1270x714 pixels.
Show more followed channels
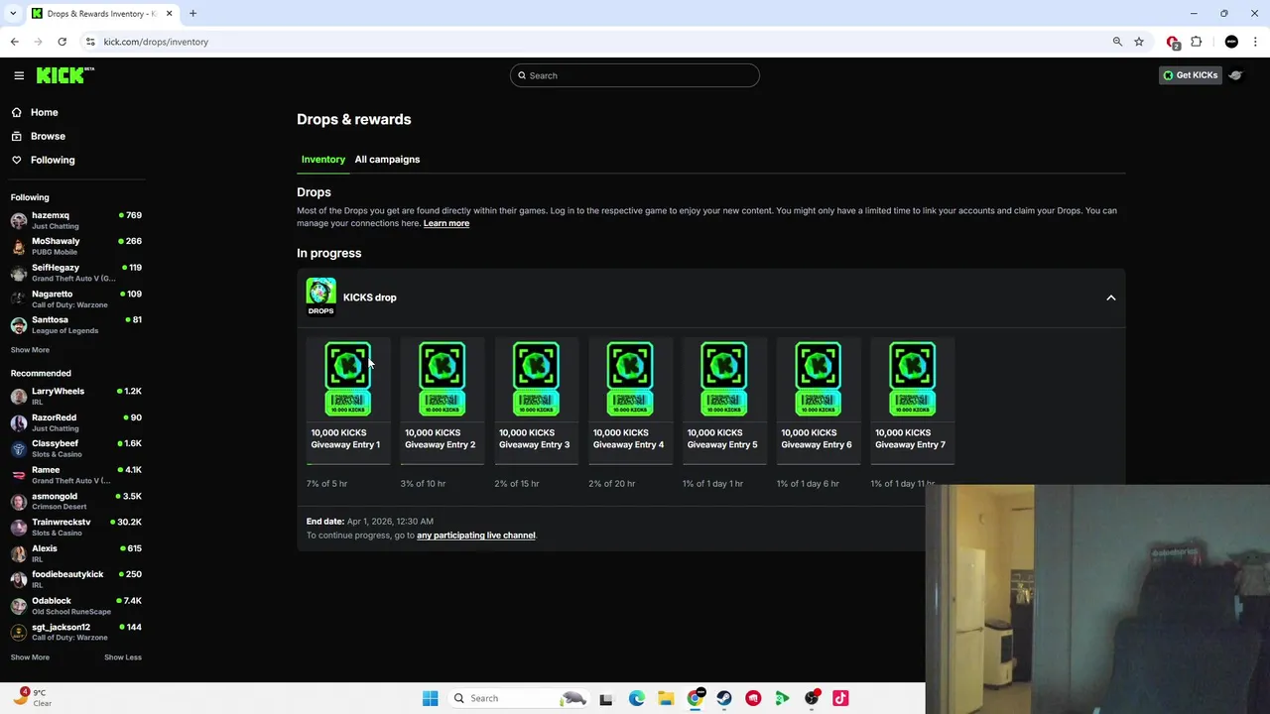[x=30, y=350]
